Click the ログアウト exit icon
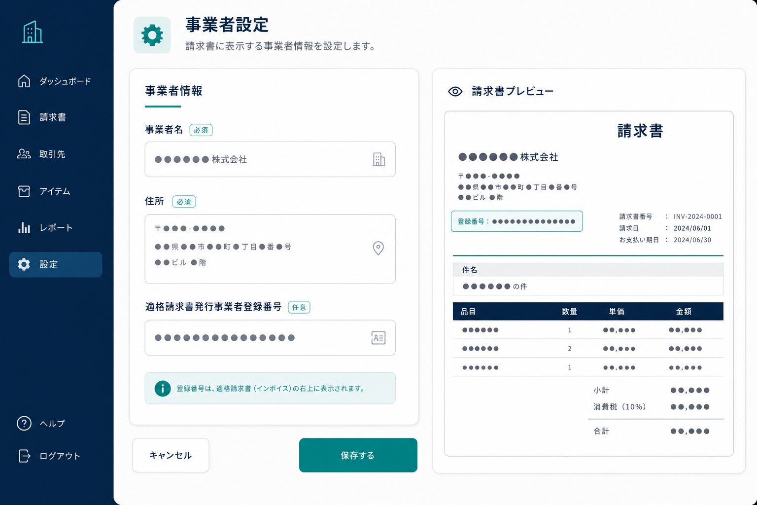Viewport: 757px width, 505px height. pyautogui.click(x=24, y=456)
